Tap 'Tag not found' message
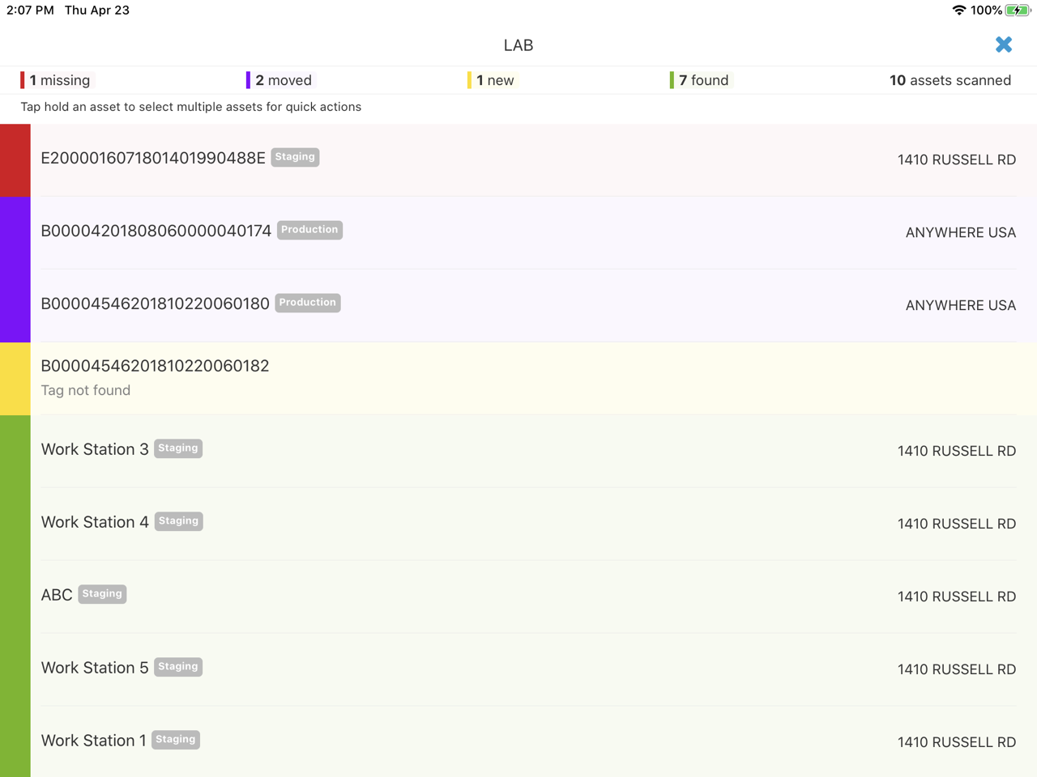This screenshot has height=777, width=1037. point(86,390)
